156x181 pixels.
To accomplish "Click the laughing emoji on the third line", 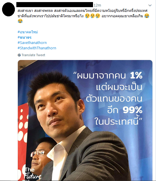I will (20, 21).
